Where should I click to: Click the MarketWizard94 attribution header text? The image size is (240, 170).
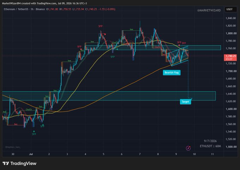(x=44, y=4)
